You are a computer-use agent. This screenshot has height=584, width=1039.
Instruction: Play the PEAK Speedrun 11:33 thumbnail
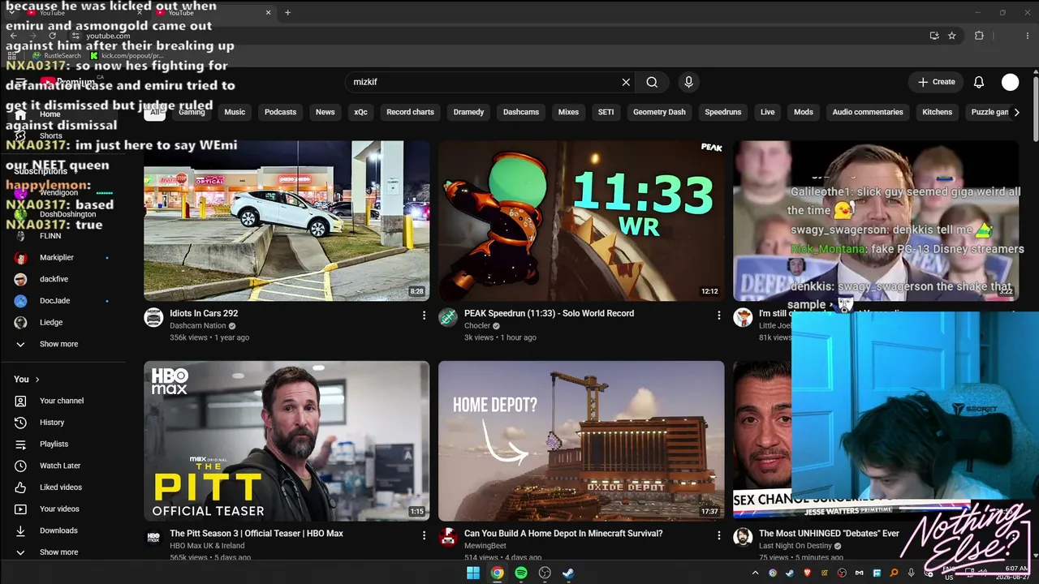point(581,221)
